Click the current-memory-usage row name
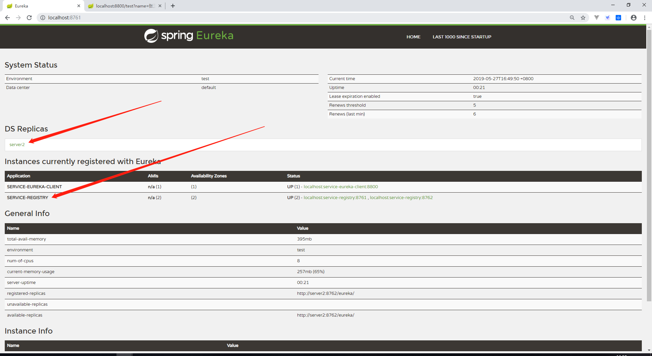652x356 pixels. tap(31, 272)
